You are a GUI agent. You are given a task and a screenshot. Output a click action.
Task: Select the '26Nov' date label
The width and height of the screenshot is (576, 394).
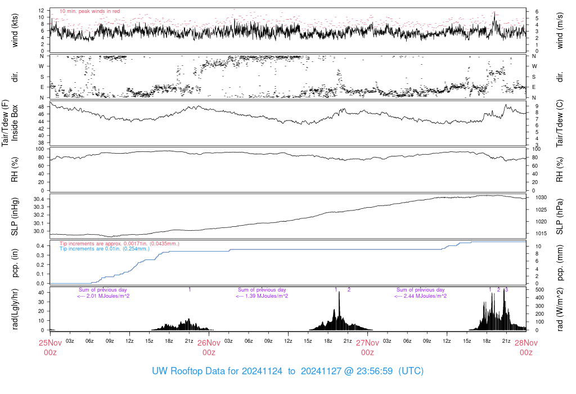tap(209, 343)
